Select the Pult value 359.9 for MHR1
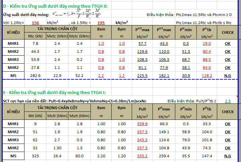This screenshot has height=162, width=241. coord(142,124)
